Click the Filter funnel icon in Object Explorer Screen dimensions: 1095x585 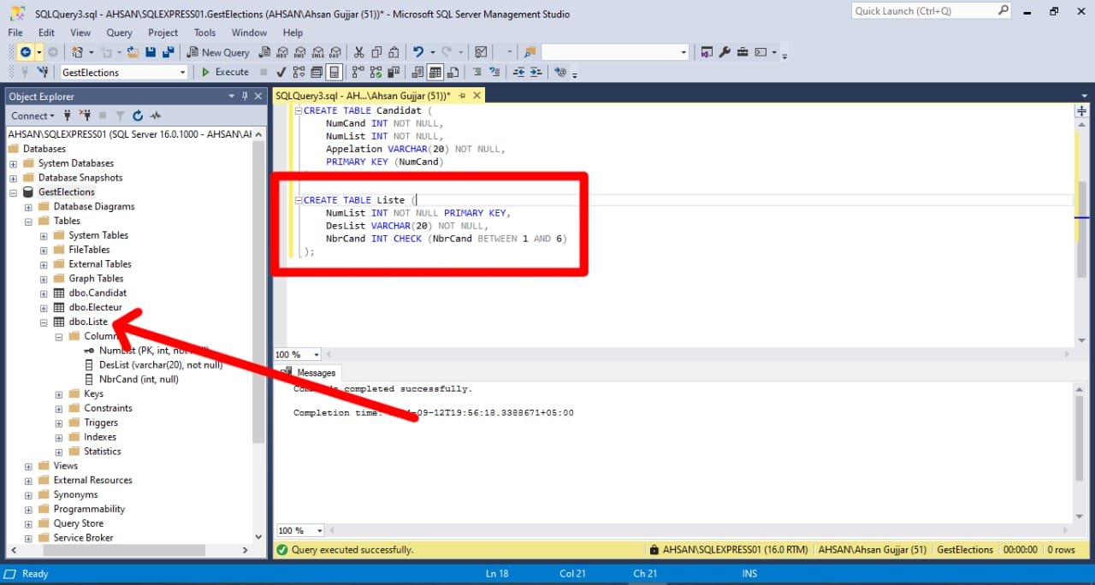click(x=121, y=115)
